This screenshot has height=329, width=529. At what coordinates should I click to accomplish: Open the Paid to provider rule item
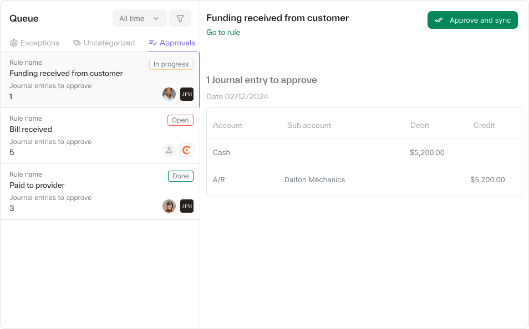83,192
